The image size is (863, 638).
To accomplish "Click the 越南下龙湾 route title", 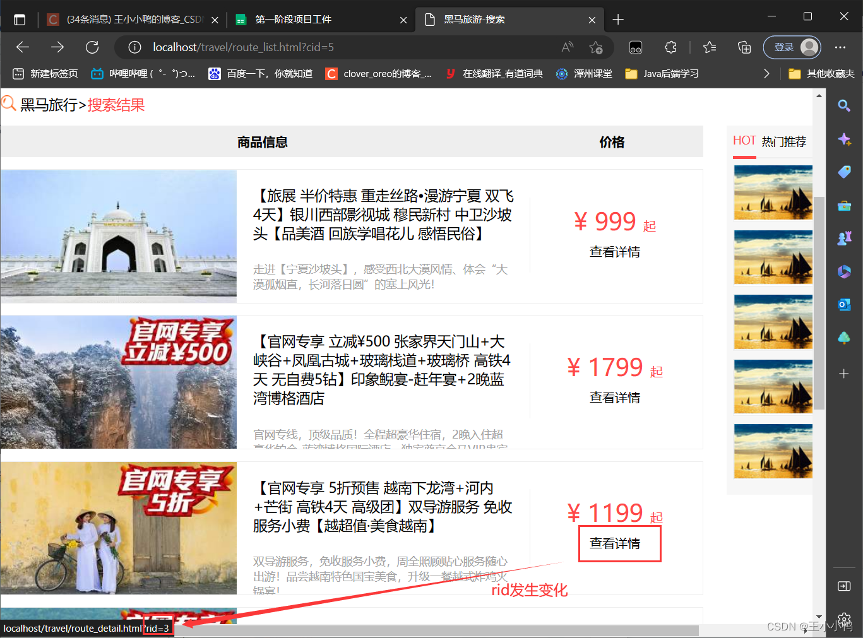I will click(x=383, y=507).
